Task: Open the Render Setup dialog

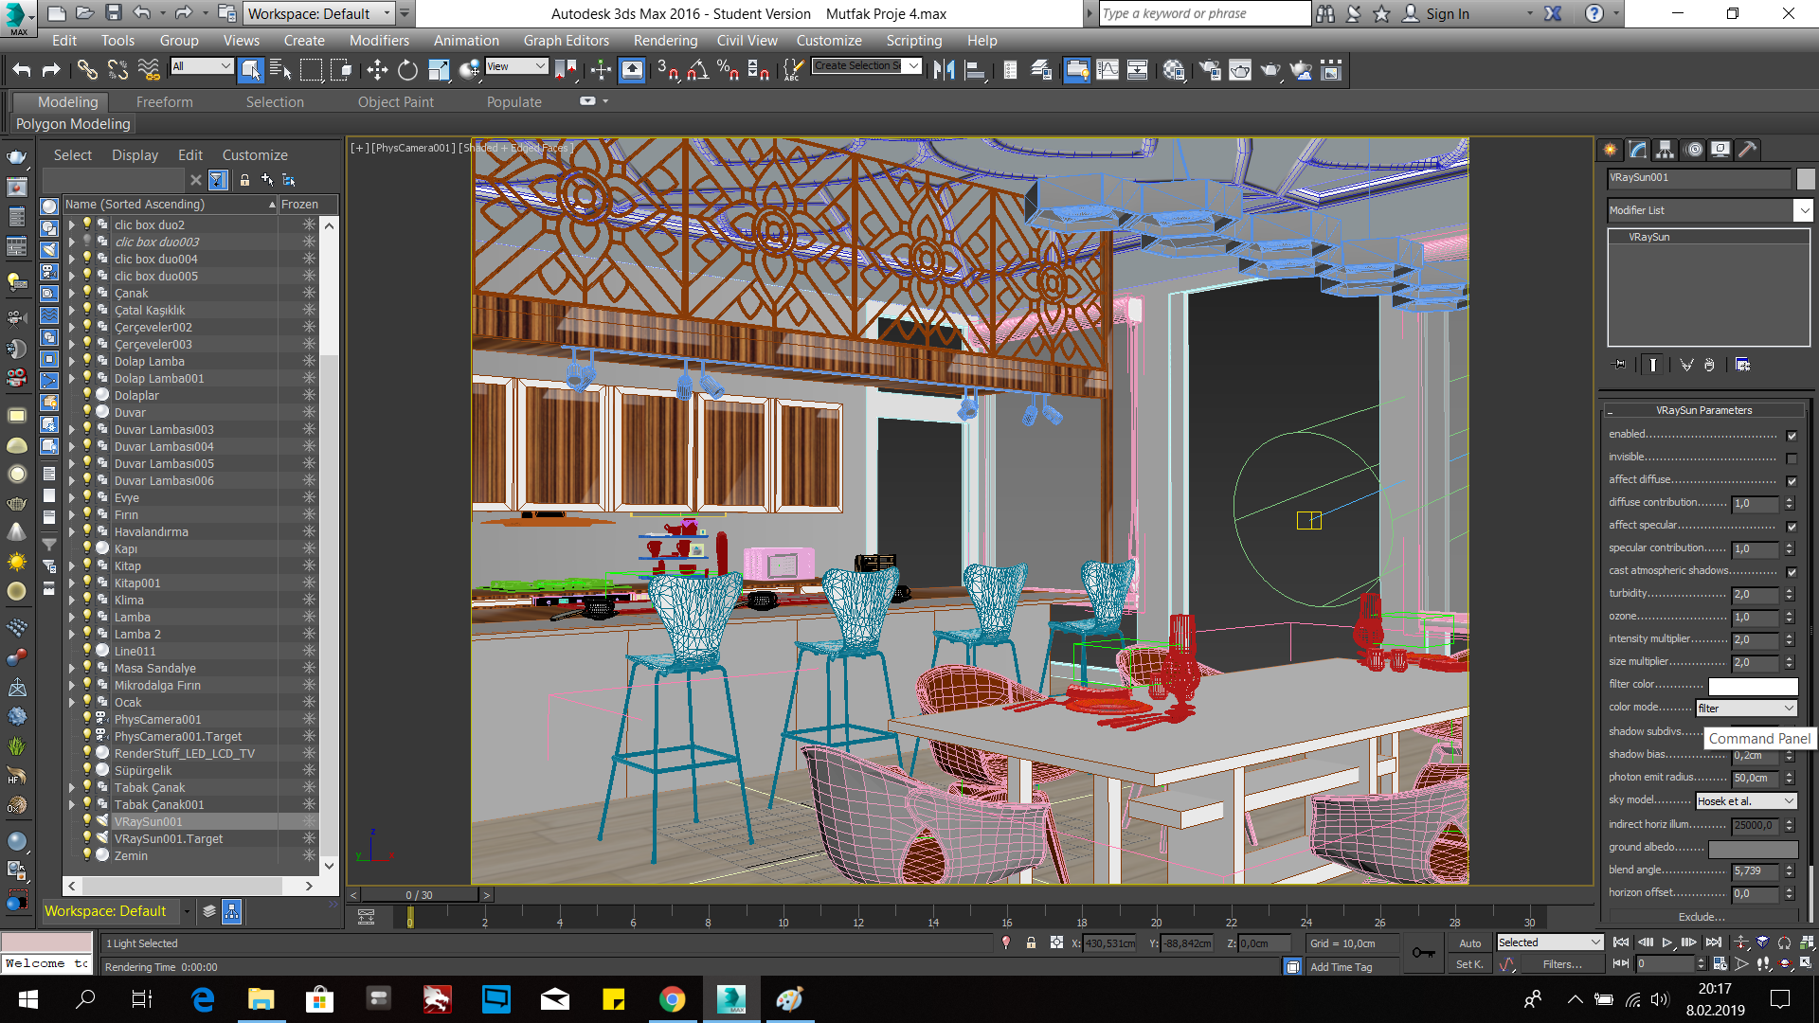Action: coord(1210,69)
